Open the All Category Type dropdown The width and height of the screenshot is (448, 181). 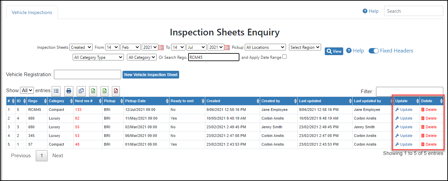click(98, 57)
